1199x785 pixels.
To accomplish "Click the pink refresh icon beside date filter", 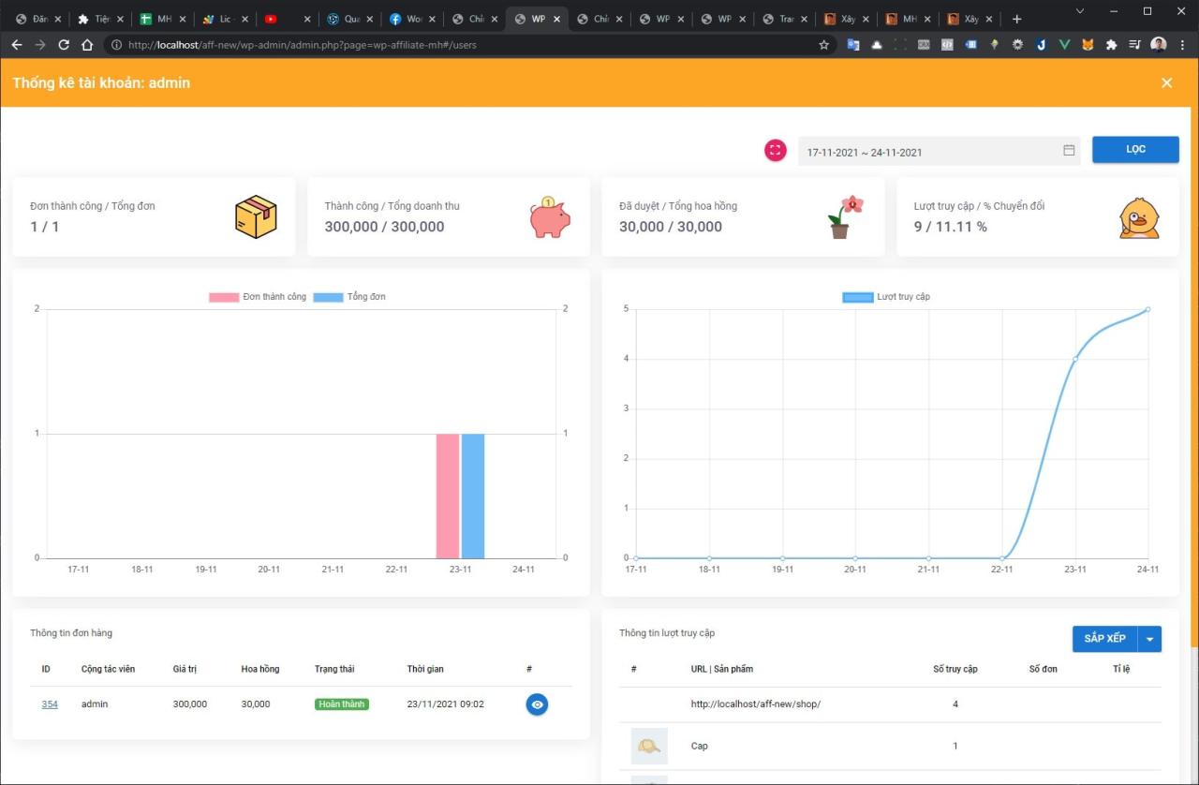I will tap(775, 150).
